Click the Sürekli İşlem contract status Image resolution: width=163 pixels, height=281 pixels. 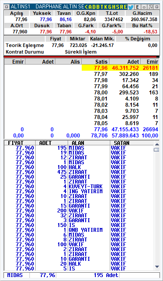[81, 52]
